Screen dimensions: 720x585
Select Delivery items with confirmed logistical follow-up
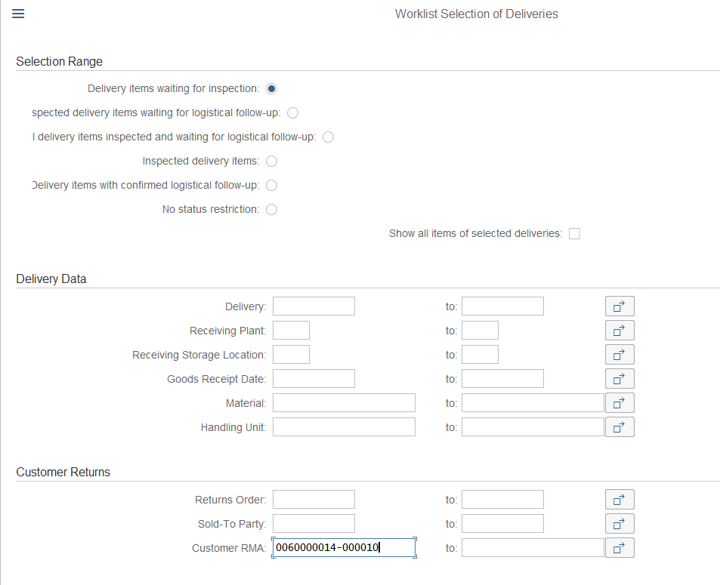pyautogui.click(x=271, y=186)
